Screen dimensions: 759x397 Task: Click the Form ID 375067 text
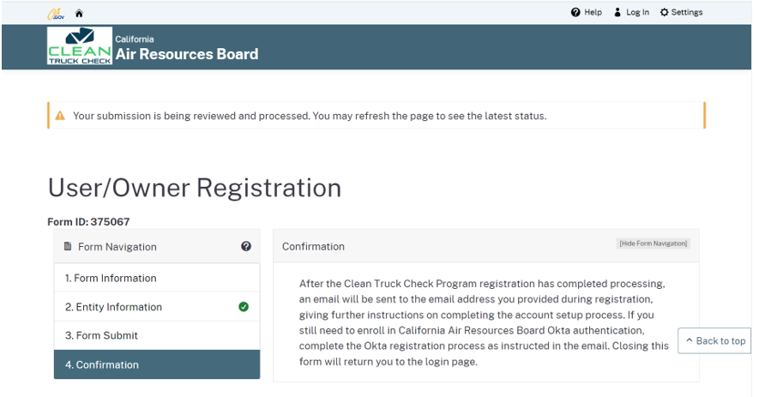[88, 222]
